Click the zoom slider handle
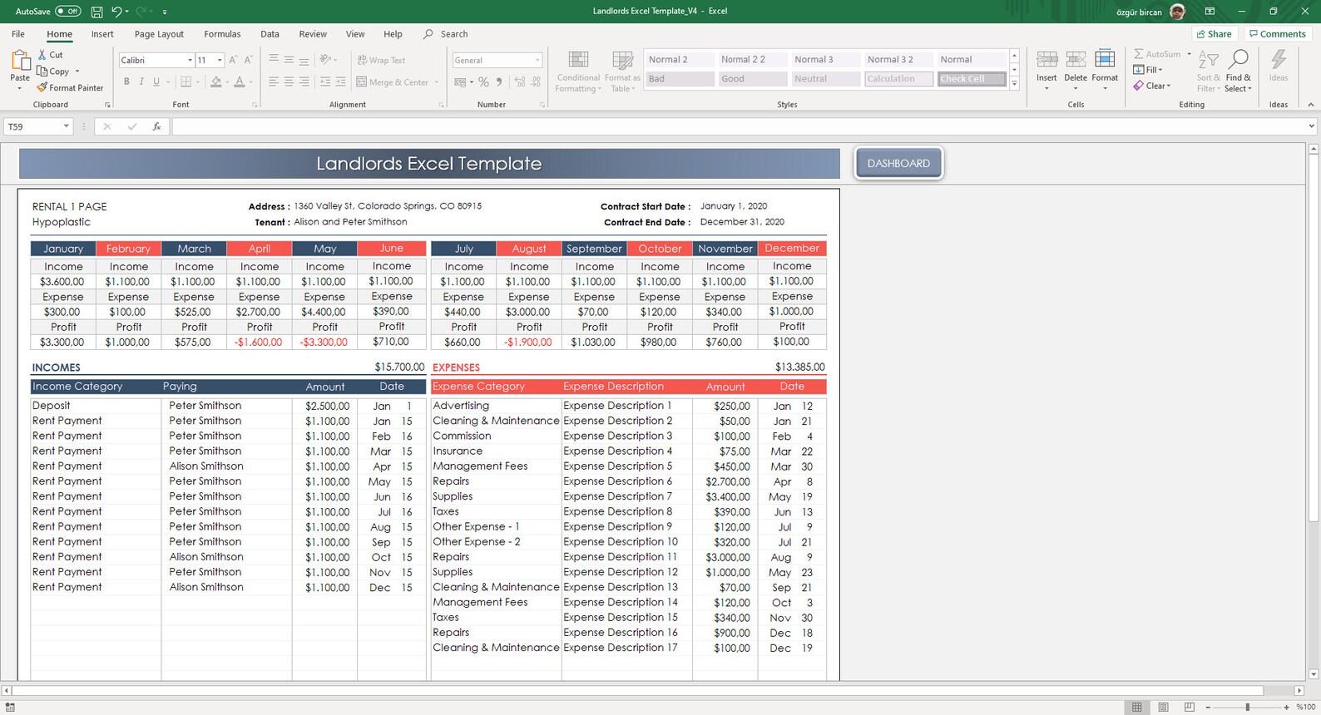The image size is (1321, 715). pos(1247,707)
